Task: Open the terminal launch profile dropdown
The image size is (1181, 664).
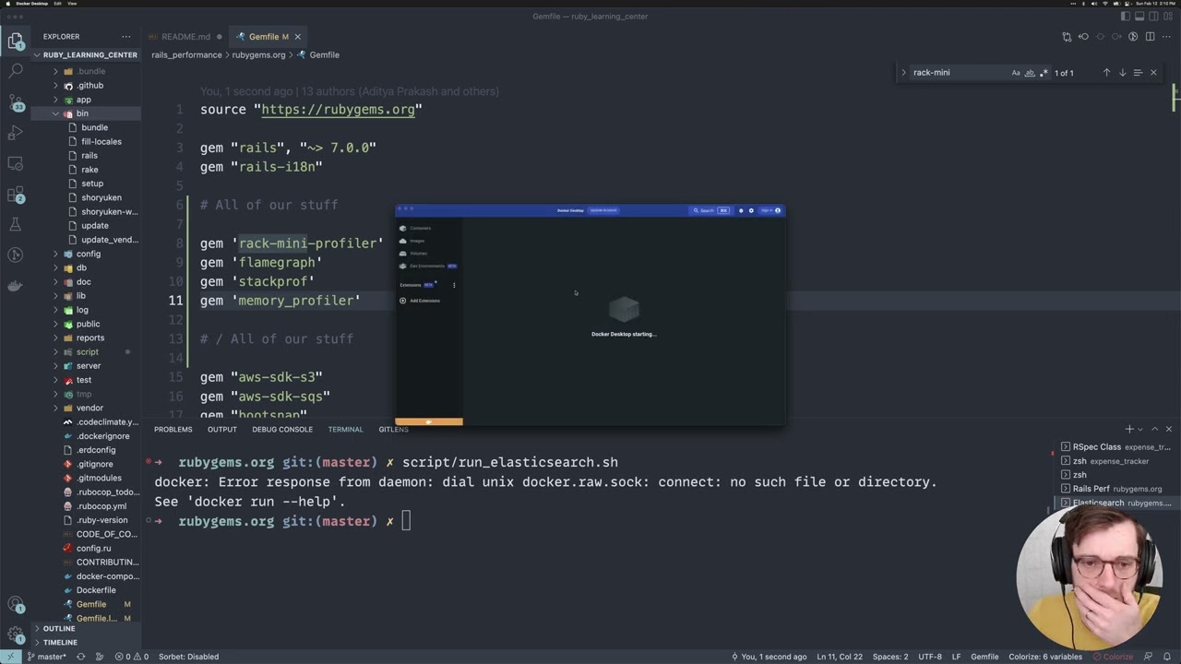Action: (x=1141, y=429)
